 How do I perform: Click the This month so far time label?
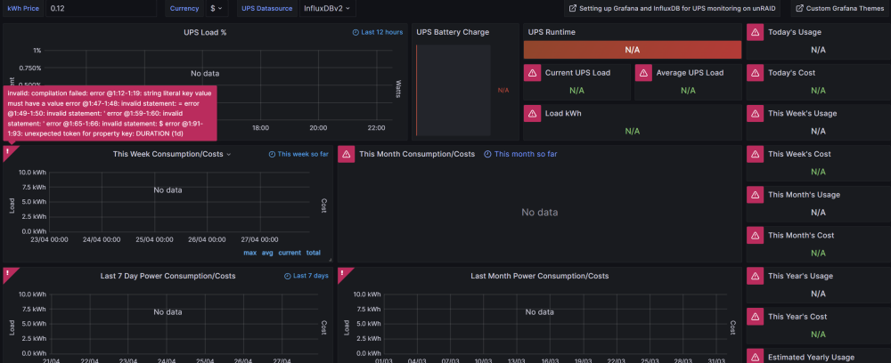pyautogui.click(x=526, y=154)
